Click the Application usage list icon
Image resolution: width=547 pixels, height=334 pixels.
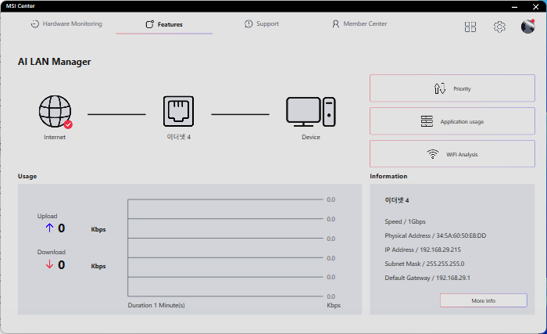[x=427, y=121]
